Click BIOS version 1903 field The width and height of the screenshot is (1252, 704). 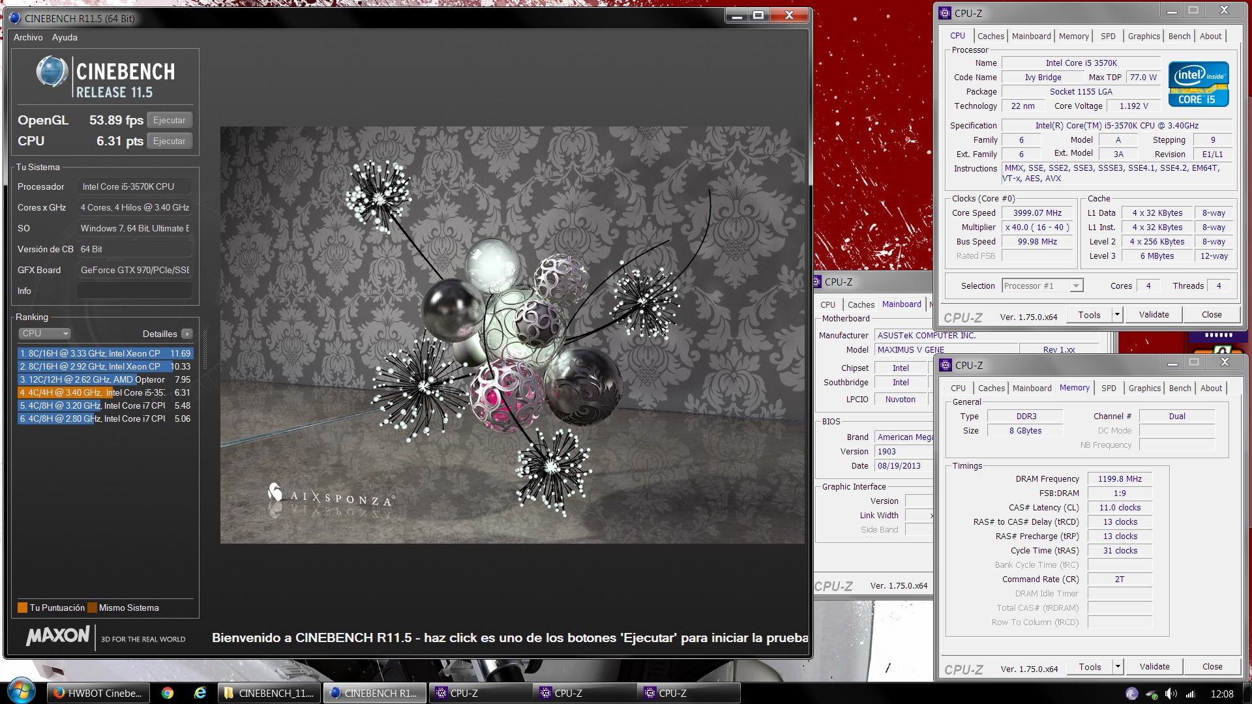[x=903, y=452]
